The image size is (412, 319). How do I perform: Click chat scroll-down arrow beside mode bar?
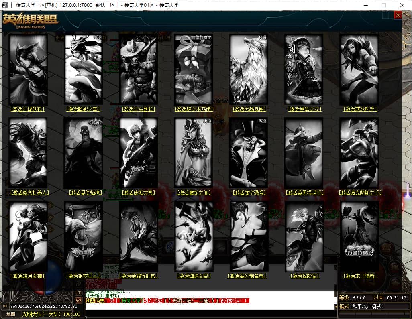click(x=336, y=307)
